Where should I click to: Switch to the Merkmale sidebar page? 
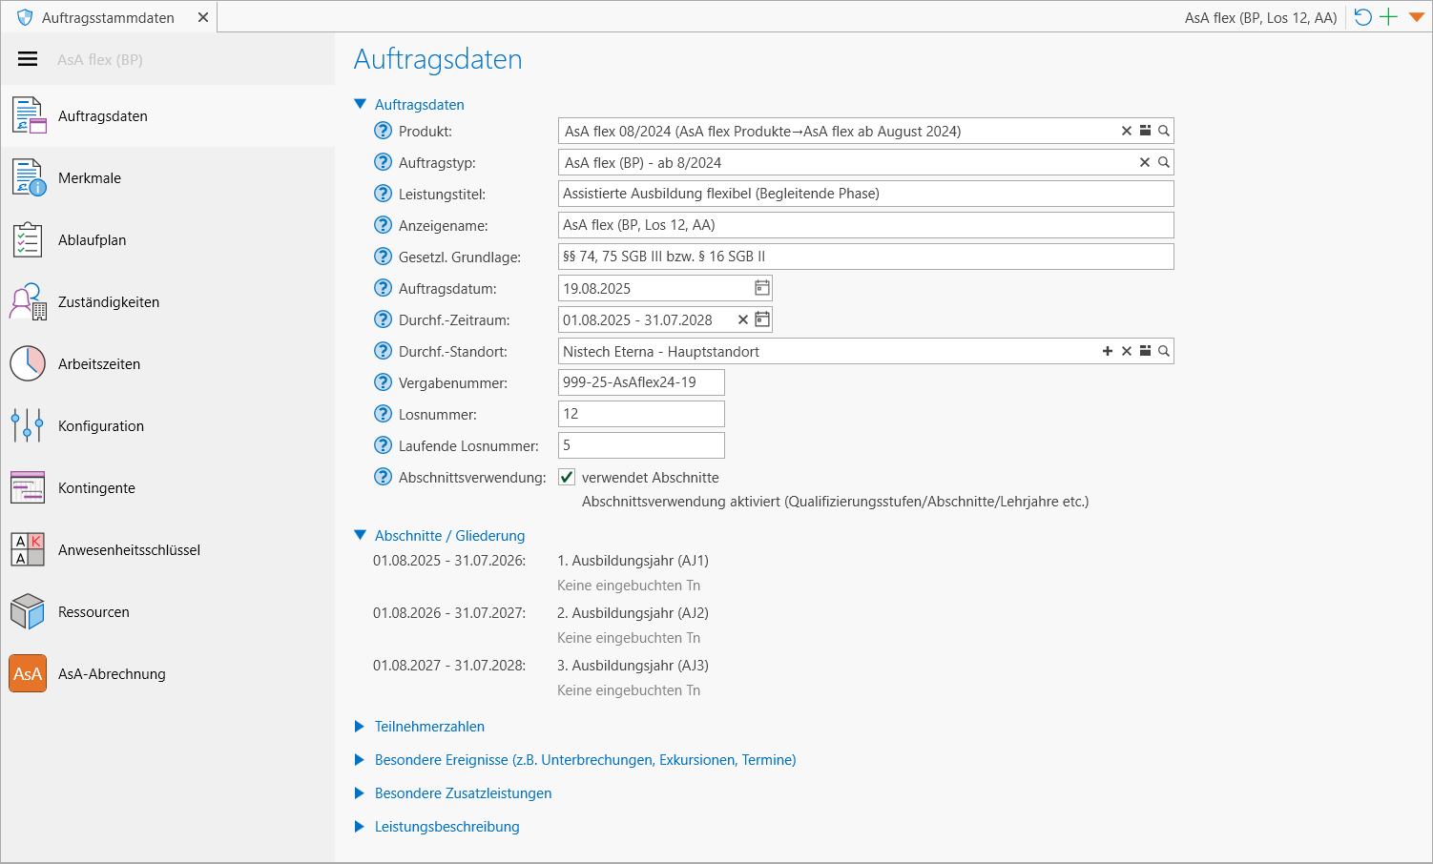[x=90, y=178]
